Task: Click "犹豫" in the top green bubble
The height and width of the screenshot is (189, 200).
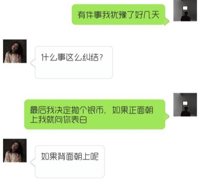Action: coord(118,15)
